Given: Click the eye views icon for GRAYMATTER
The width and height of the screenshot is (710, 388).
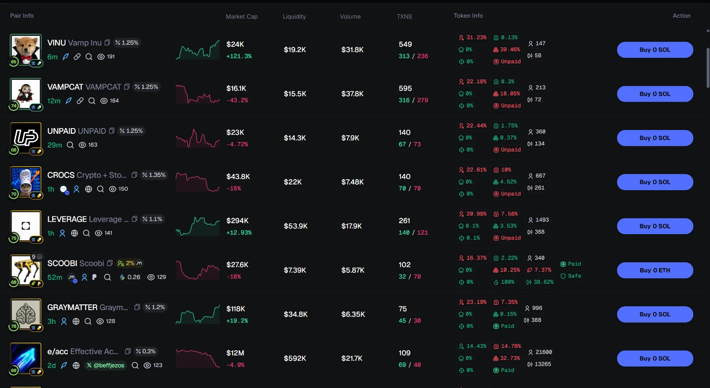Looking at the screenshot, I should 100,321.
